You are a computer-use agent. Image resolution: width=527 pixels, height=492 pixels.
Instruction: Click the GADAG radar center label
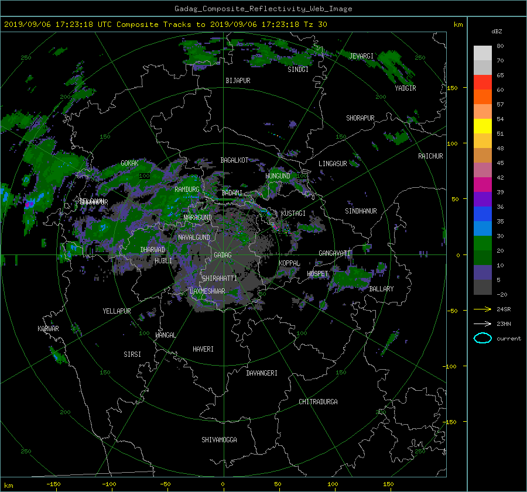tap(223, 255)
